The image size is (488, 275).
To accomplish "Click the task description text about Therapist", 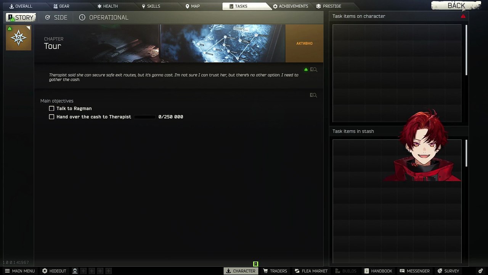I will [173, 77].
